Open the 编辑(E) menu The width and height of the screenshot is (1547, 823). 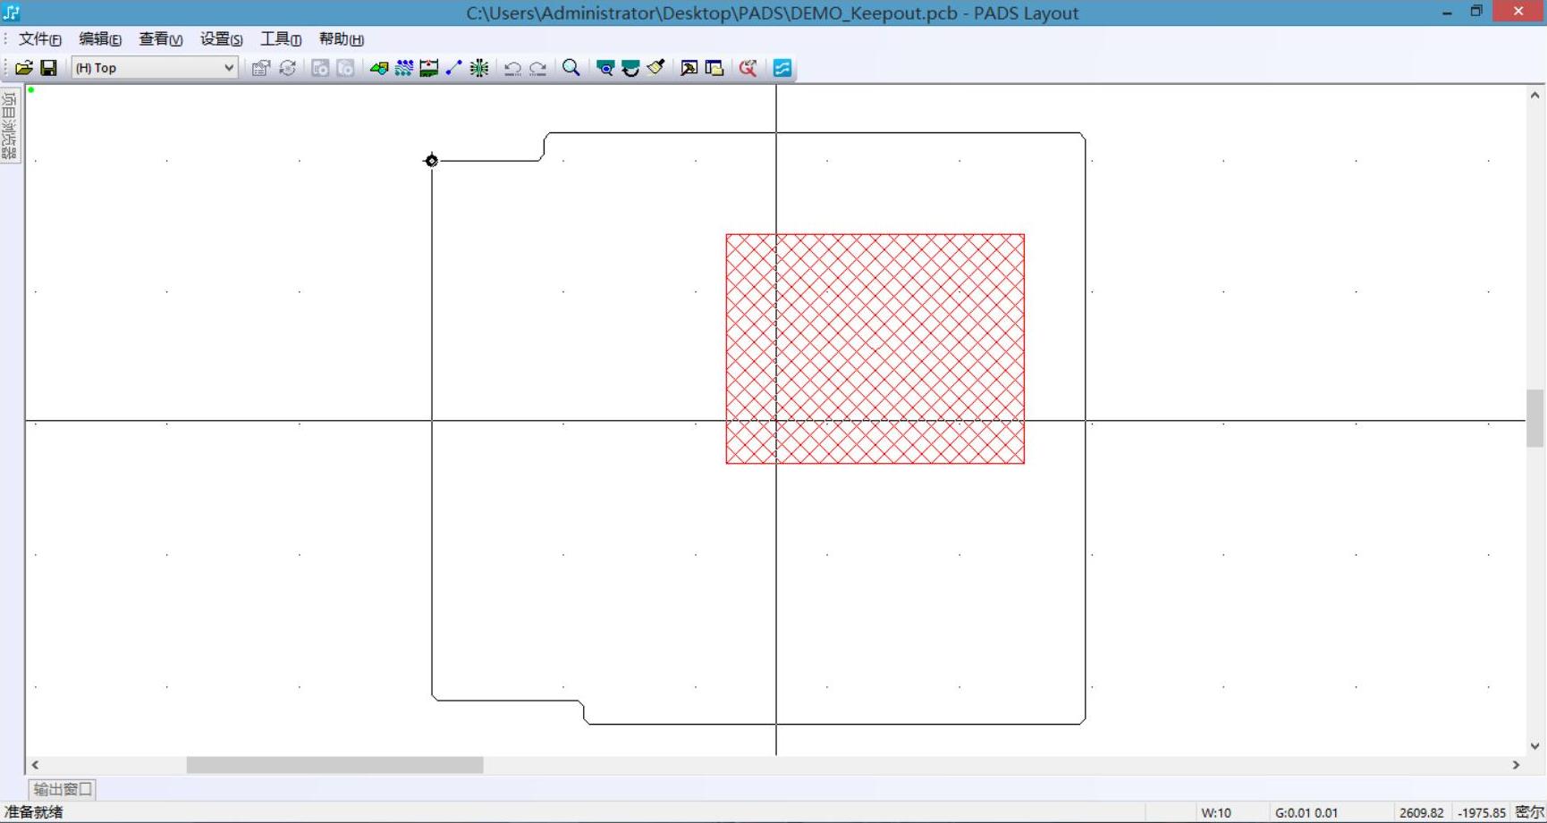[x=100, y=39]
